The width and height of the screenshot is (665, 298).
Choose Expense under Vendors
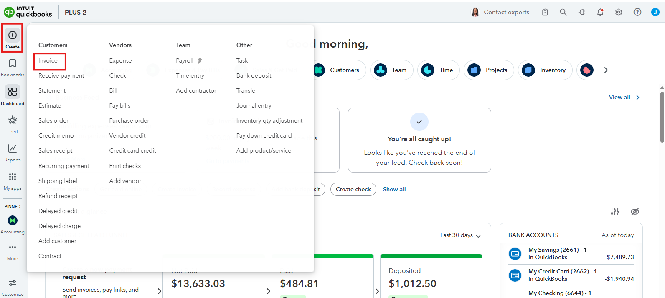tap(120, 61)
